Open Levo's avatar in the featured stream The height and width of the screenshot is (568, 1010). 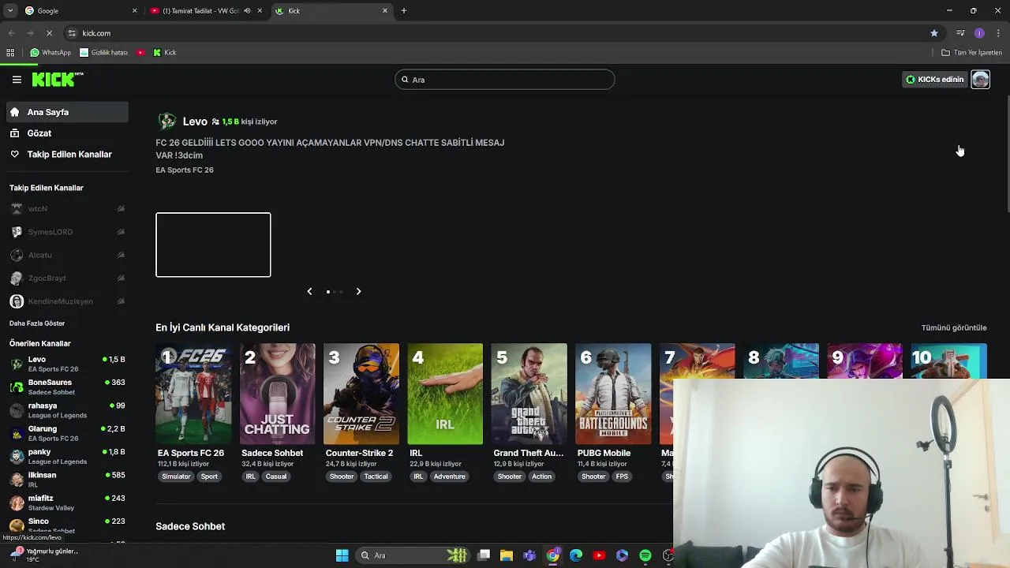166,121
